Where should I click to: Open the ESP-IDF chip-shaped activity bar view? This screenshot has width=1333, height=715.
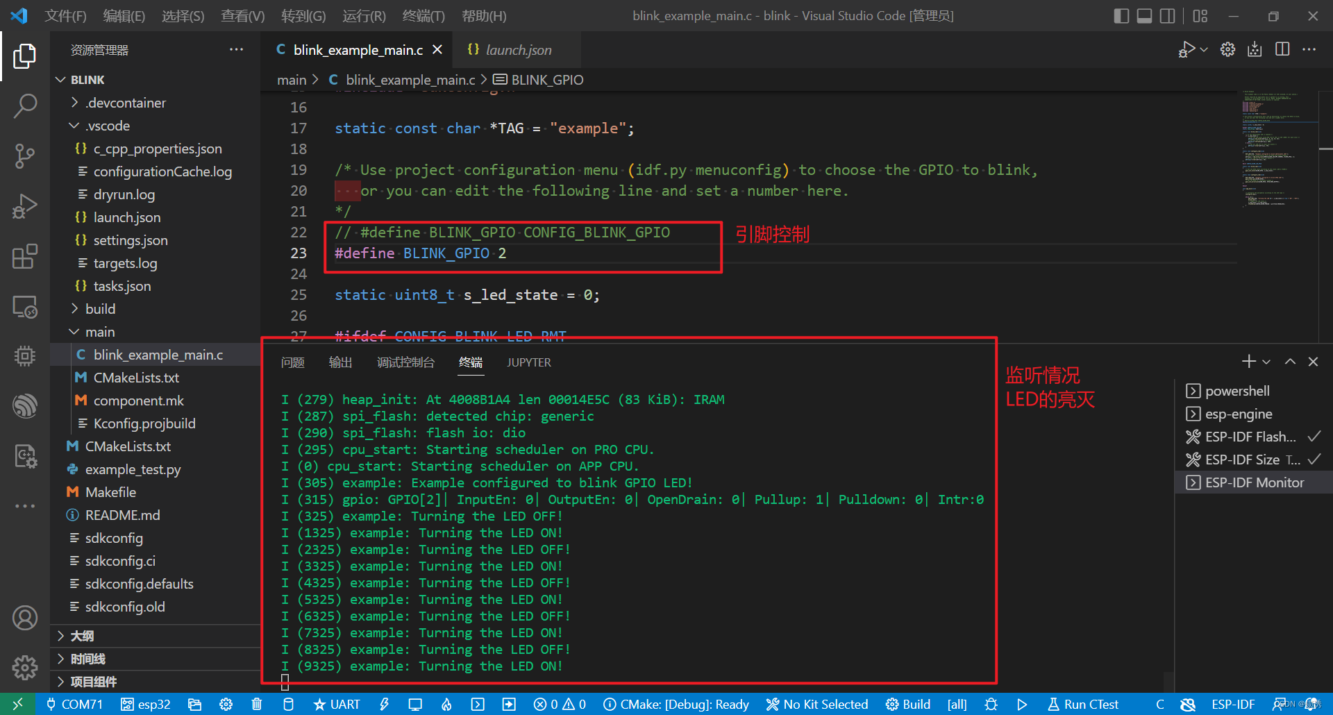coord(25,356)
